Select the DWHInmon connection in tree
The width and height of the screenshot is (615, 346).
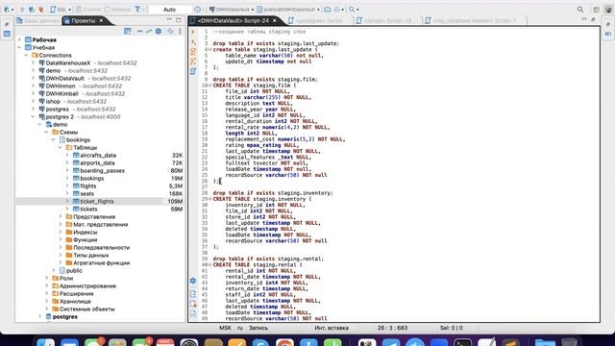[x=61, y=86]
